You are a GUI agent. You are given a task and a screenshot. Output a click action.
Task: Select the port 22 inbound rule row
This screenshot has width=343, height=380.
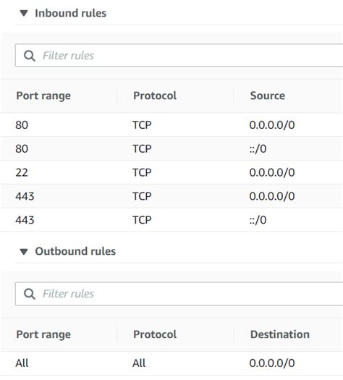pyautogui.click(x=171, y=172)
